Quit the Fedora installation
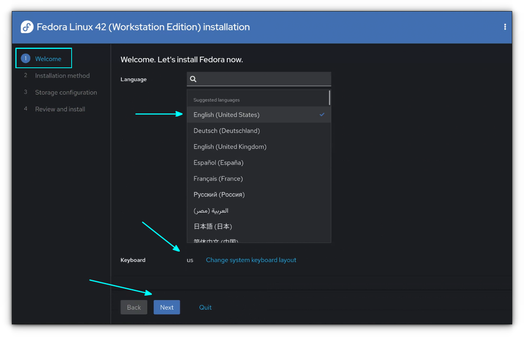 205,307
